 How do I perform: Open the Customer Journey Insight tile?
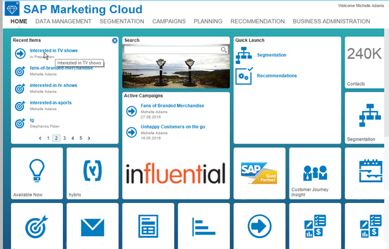point(315,173)
